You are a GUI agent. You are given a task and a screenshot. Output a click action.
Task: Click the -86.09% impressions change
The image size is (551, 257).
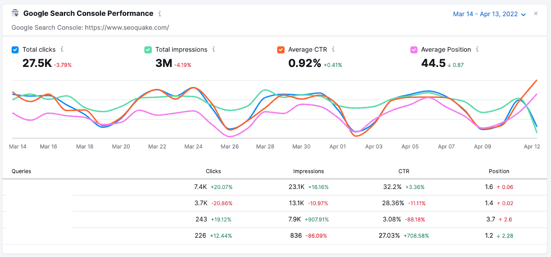tap(316, 236)
